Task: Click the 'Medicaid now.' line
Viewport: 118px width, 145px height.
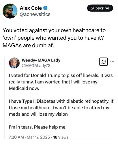Action: 24,88
